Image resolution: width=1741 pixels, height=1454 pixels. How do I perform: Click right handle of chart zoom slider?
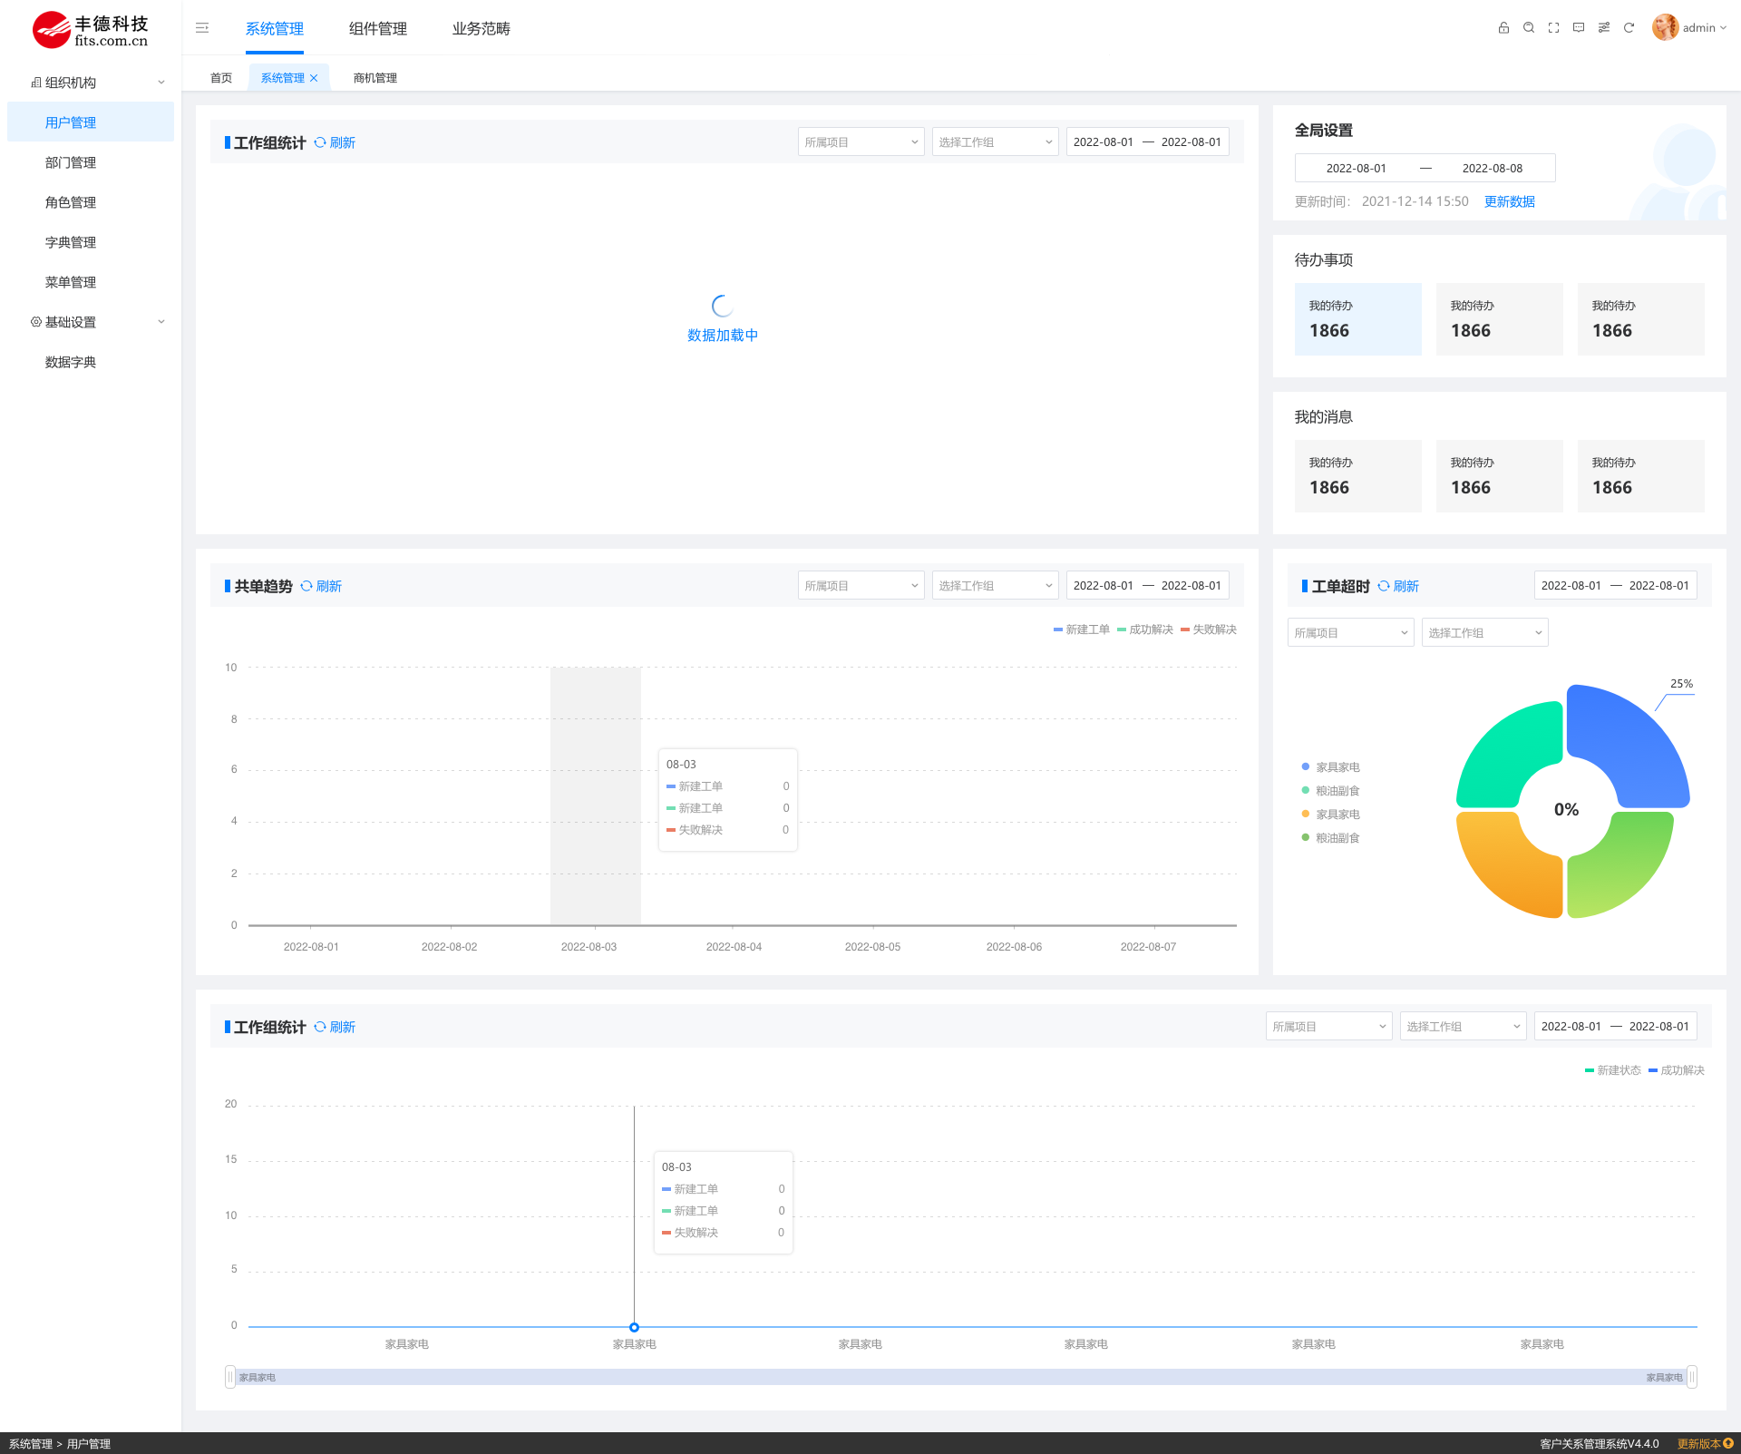click(x=1692, y=1377)
